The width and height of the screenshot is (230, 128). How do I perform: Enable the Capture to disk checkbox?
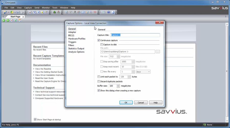101,44
